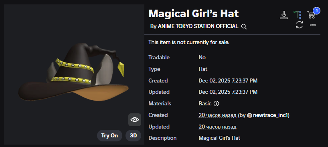This screenshot has height=147, width=328.
Task: Open the ANIME TOKYO STATION OFFICIAL creator link
Action: coord(198,26)
